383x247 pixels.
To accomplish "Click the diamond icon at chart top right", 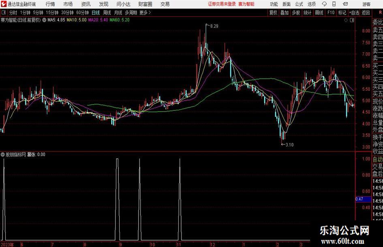I will 346,20.
